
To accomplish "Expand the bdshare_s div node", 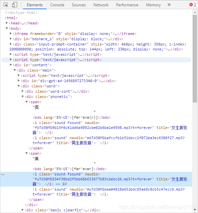I will click(x=11, y=39).
